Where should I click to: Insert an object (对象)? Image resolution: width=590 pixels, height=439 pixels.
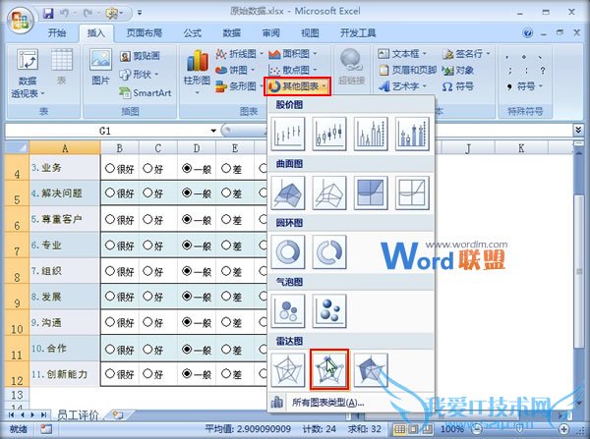click(x=457, y=71)
